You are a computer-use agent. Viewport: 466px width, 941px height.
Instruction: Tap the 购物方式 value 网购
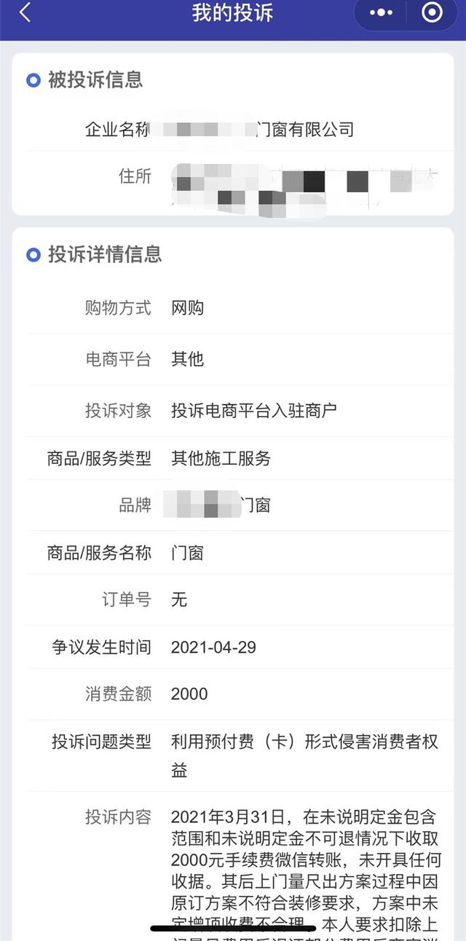tap(188, 308)
